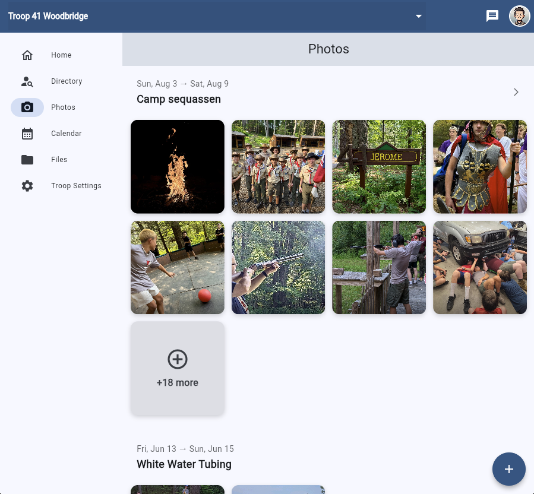Open the Camp sequassen album title
Screen dimensions: 534x494
(179, 99)
